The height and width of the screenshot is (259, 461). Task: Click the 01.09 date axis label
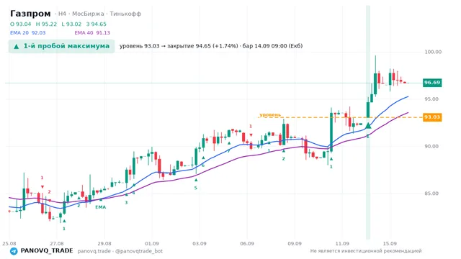(152, 244)
